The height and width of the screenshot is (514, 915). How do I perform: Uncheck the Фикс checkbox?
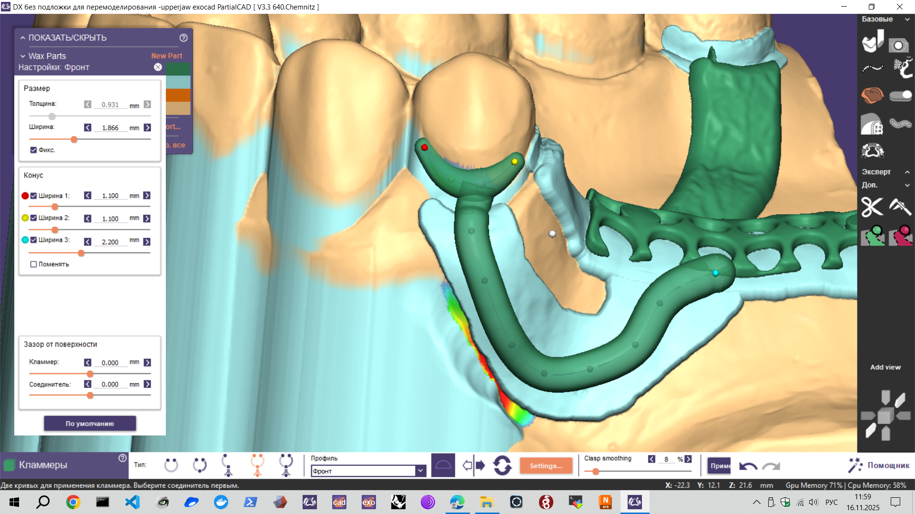click(x=33, y=149)
